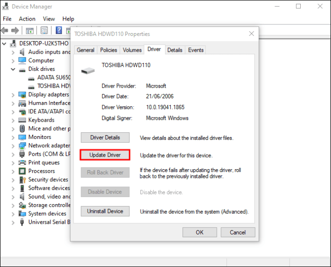The height and width of the screenshot is (267, 331).
Task: Click the Disk drives category icon
Action: (x=22, y=70)
